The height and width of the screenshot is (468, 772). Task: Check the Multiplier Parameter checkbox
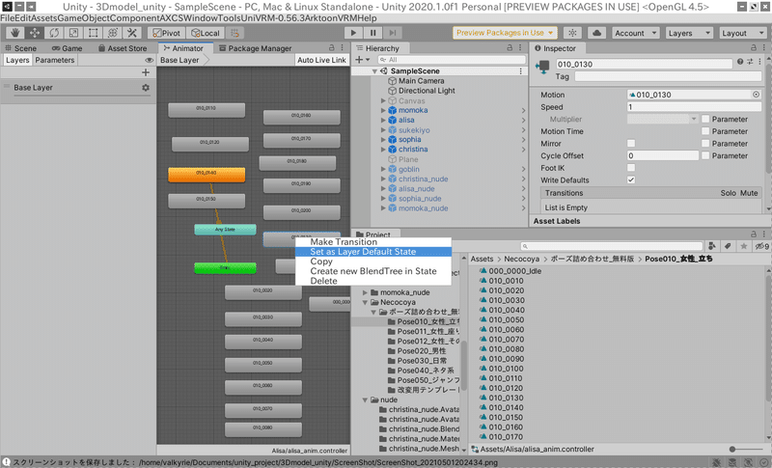705,119
